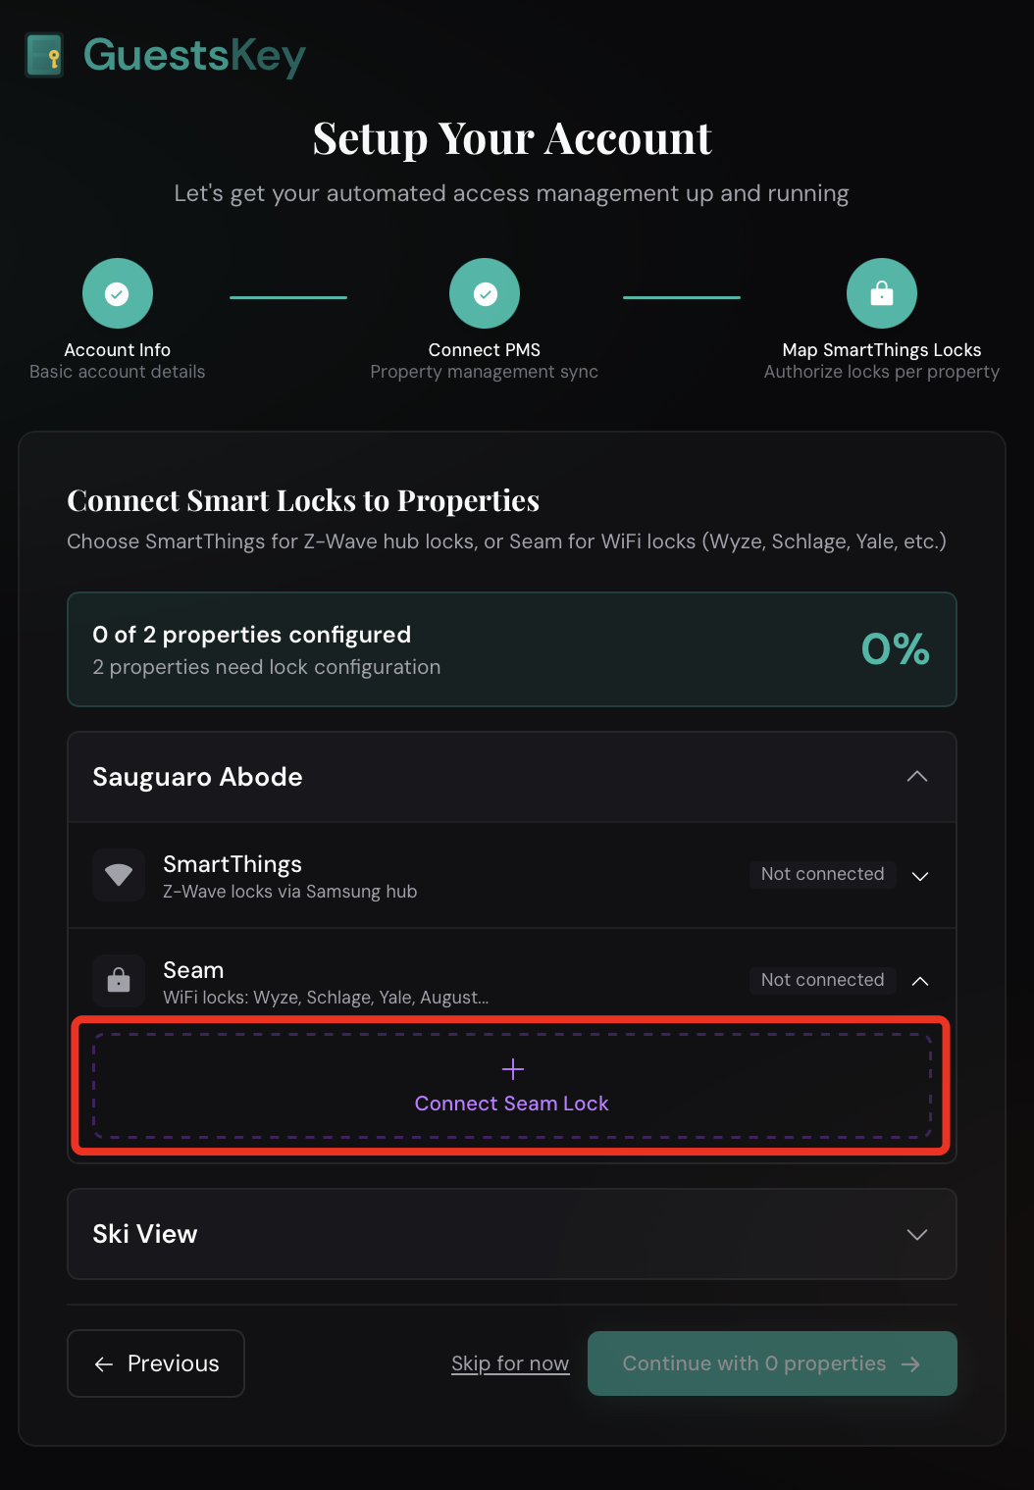Click the Connect PMS checkmark step icon
The image size is (1034, 1490).
coord(485,293)
